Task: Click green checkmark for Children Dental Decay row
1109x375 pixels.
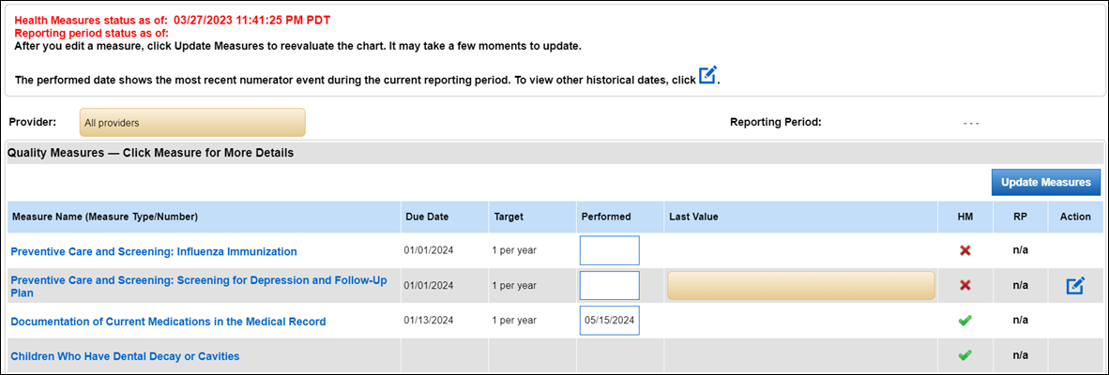Action: (x=965, y=355)
